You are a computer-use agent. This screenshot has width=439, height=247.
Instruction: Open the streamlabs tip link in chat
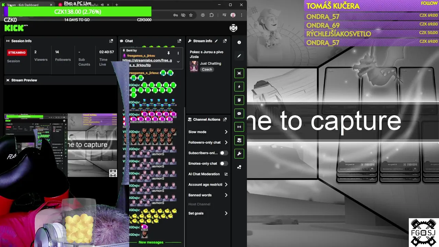click(x=147, y=62)
